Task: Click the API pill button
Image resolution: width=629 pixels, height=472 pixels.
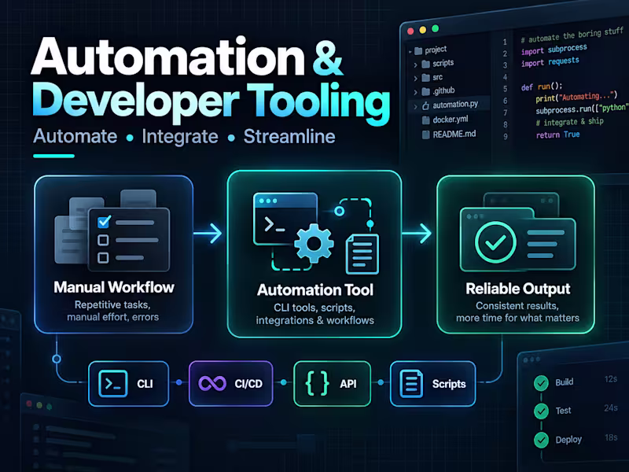Action: click(332, 384)
